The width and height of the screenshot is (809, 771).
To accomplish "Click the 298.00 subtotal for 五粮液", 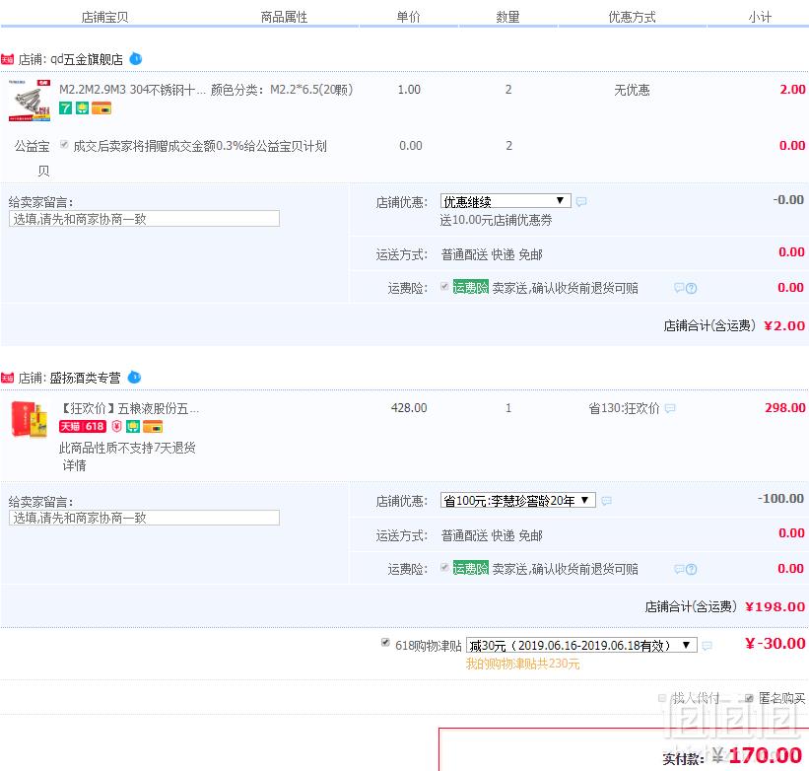I will 785,408.
